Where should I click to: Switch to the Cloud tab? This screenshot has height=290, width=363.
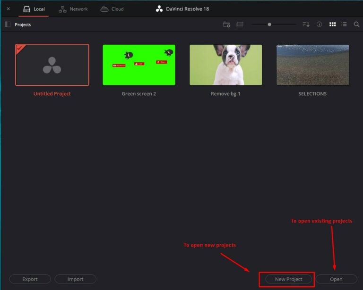pyautogui.click(x=112, y=9)
